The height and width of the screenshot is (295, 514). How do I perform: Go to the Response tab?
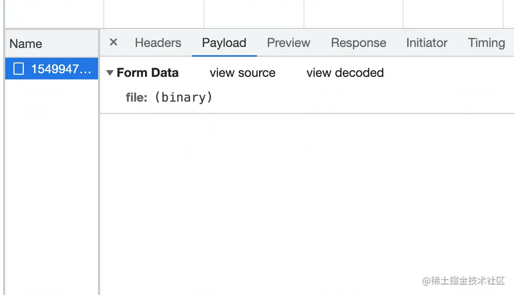tap(358, 43)
